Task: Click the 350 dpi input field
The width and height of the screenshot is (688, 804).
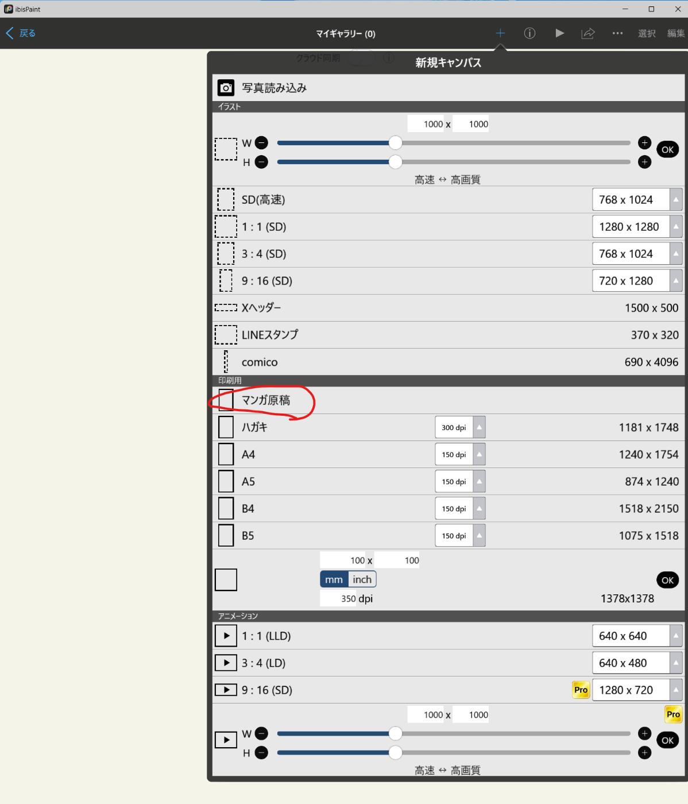Action: 338,598
